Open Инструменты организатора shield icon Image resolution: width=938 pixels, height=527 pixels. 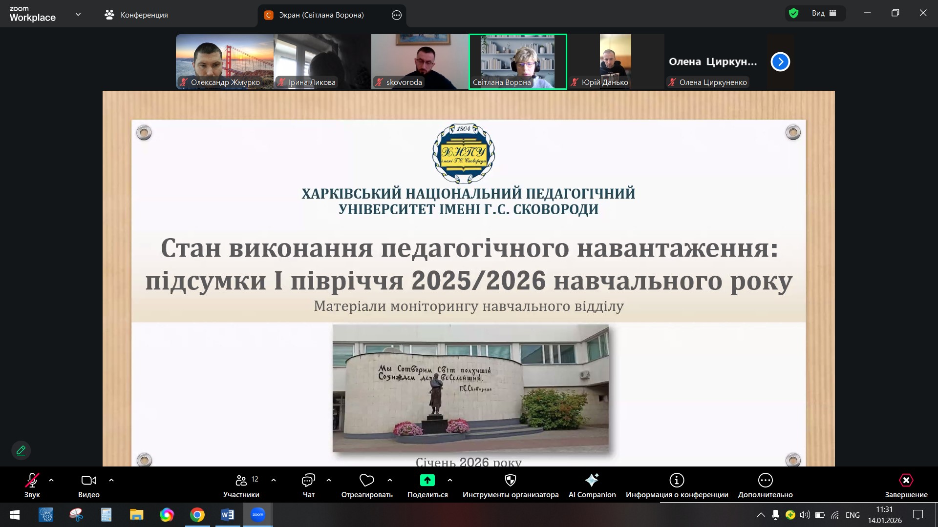[511, 481]
